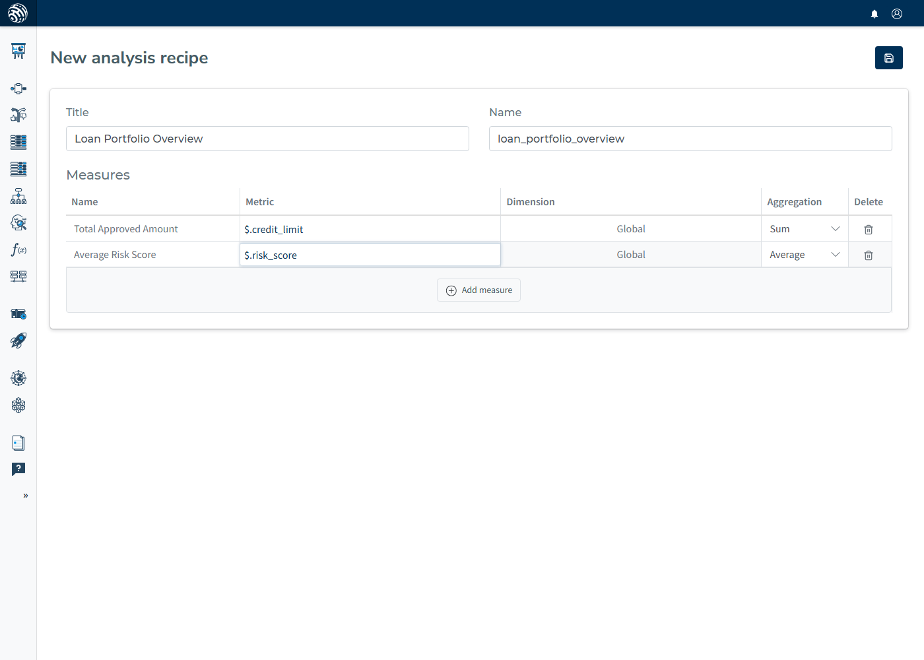Image resolution: width=924 pixels, height=660 pixels.
Task: Delete the Total Approved Amount measure
Action: click(x=869, y=230)
